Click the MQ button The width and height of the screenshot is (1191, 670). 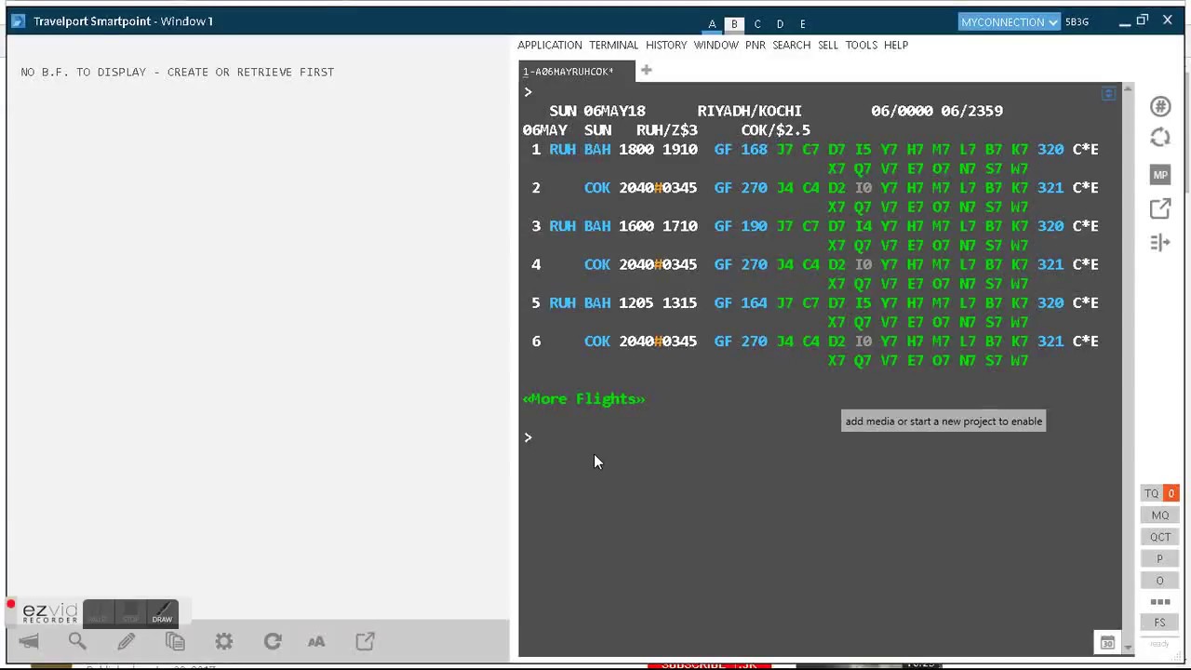[x=1159, y=516]
